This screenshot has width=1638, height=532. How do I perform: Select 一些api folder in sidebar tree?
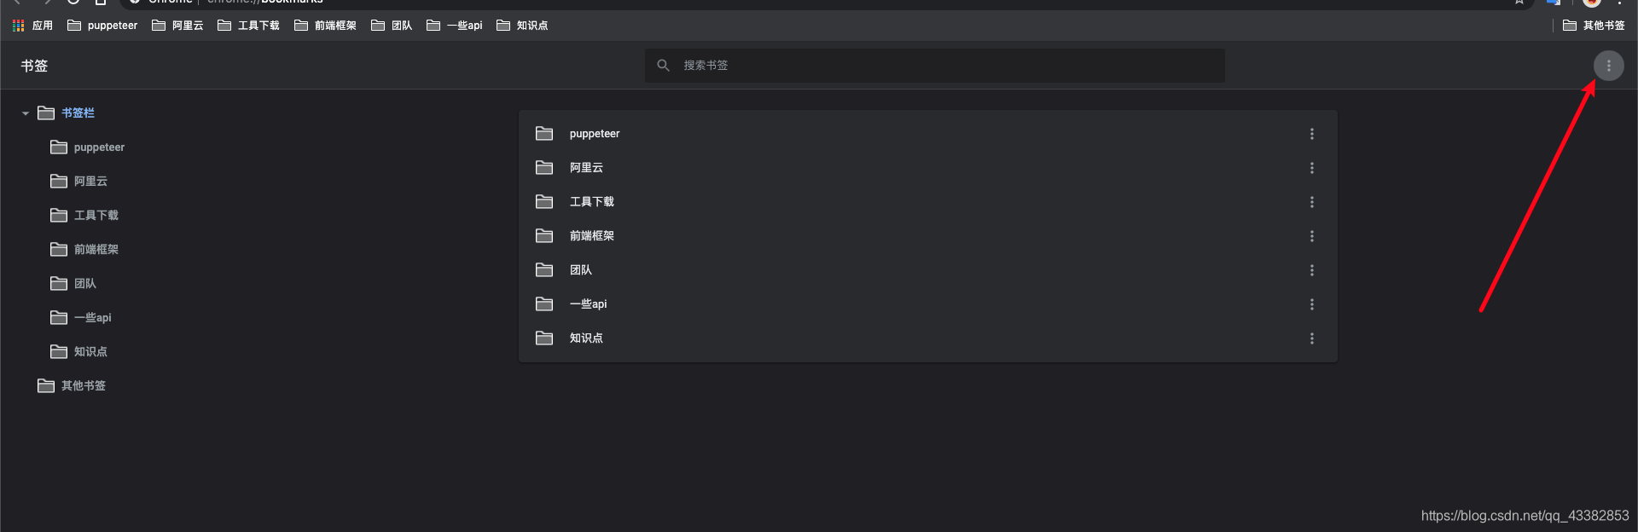coord(81,318)
